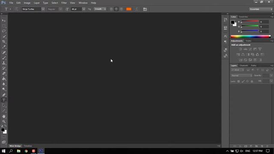Open the Paragraph panel dock icon
The height and width of the screenshot is (154, 274).
tap(226, 42)
